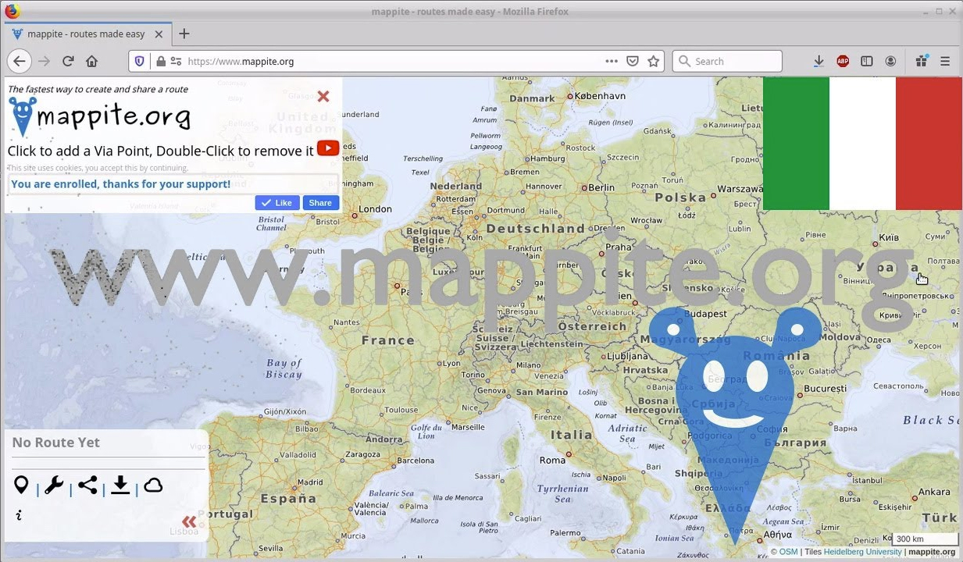
Task: Click the Firefox logo in title bar
Action: (x=12, y=11)
